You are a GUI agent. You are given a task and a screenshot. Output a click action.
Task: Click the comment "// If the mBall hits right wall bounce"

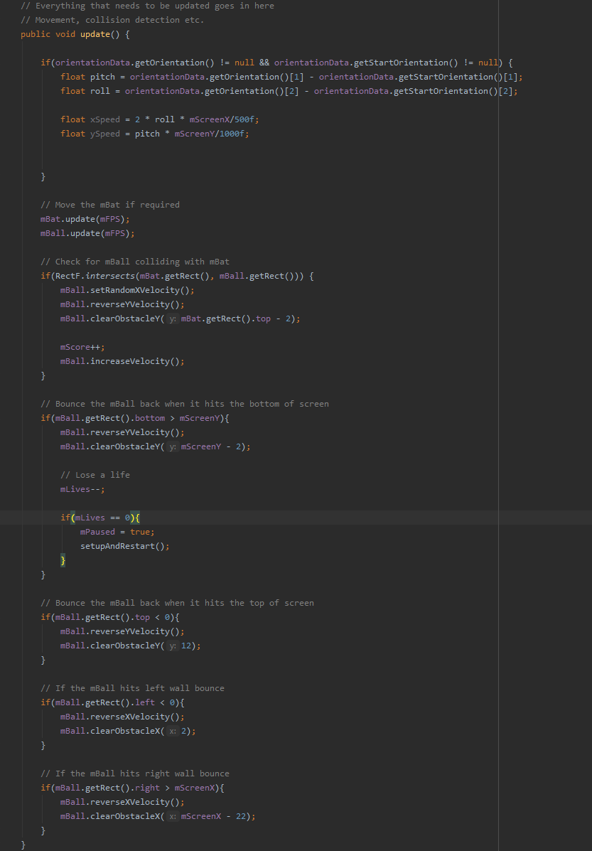click(135, 774)
